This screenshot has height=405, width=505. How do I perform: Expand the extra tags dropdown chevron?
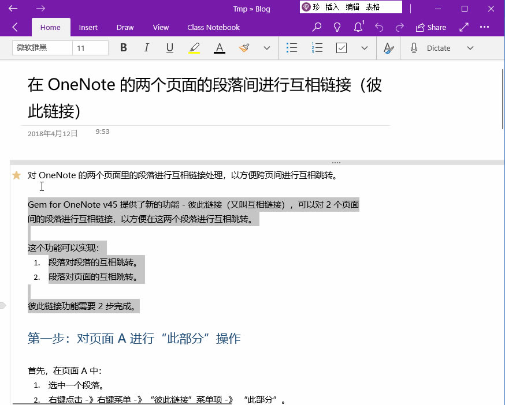tap(365, 48)
